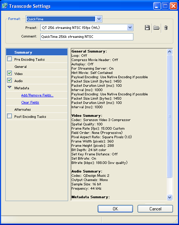Click the Transcode Settings title bar app icon

point(5,6)
